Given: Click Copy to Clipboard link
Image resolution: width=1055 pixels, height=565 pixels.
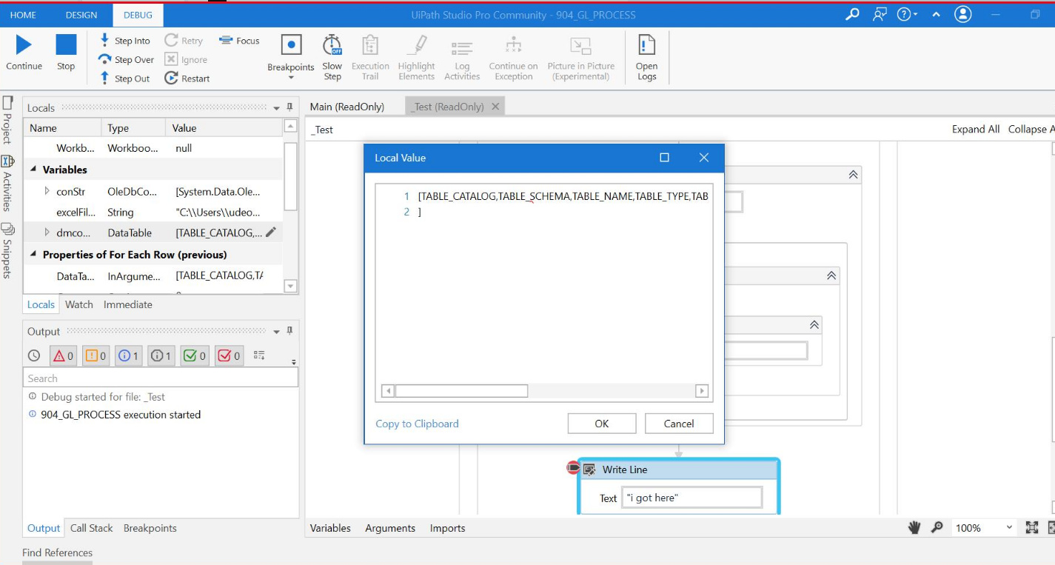Looking at the screenshot, I should pyautogui.click(x=418, y=424).
